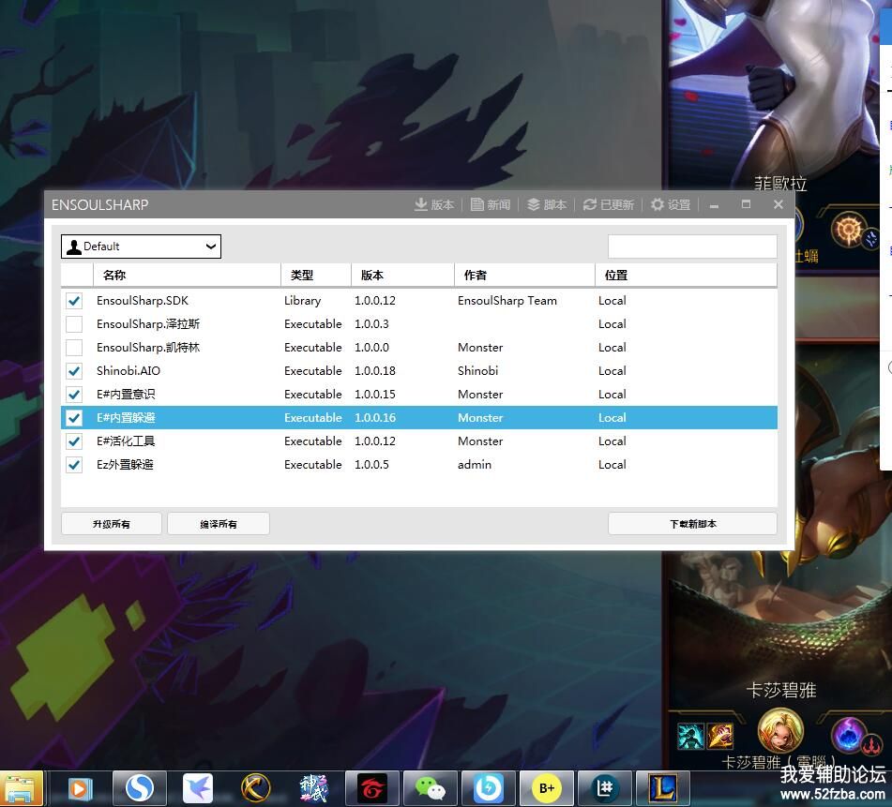Click the admin author cell
This screenshot has width=892, height=807.
point(475,465)
